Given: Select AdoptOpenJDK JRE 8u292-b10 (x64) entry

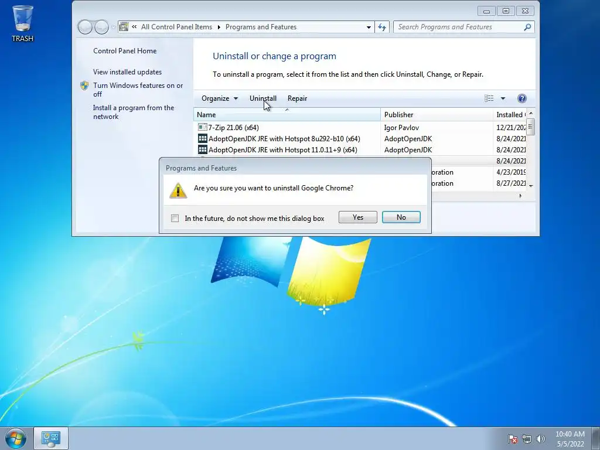Looking at the screenshot, I should (x=284, y=138).
